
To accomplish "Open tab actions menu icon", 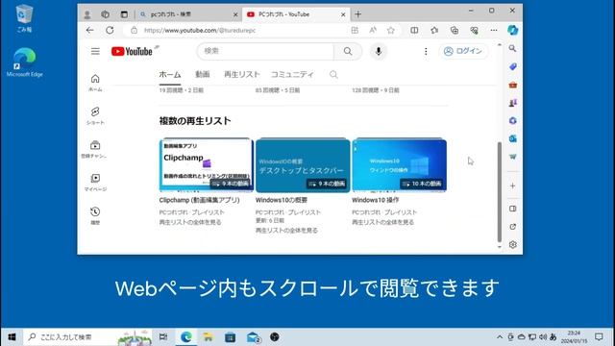I will click(124, 15).
